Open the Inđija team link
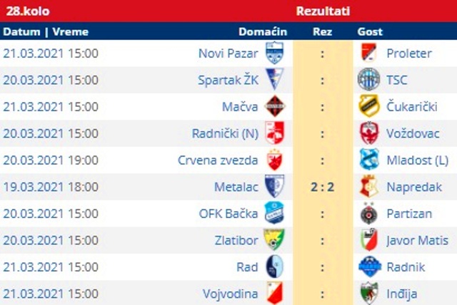The width and height of the screenshot is (457, 305). click(401, 294)
